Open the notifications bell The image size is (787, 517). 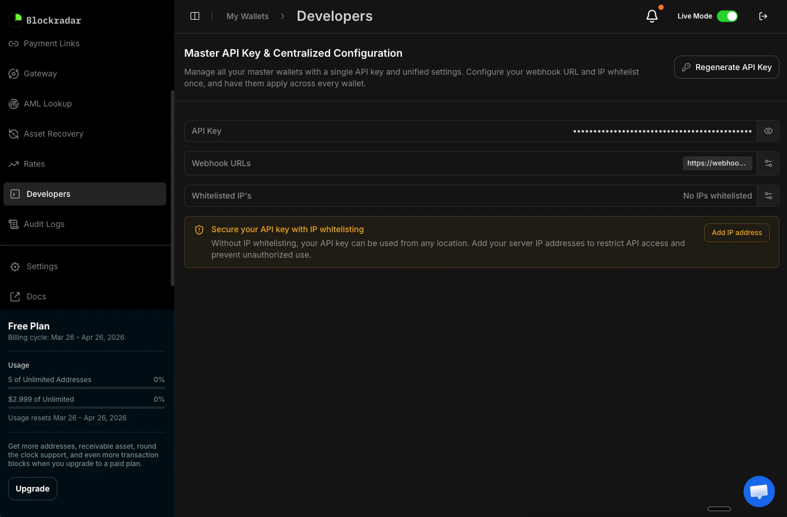click(651, 16)
